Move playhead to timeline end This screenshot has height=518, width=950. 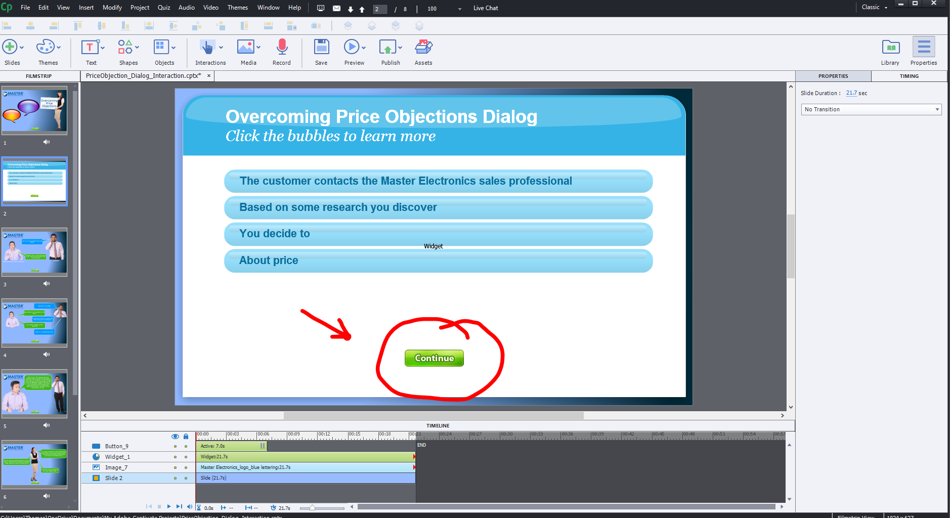point(179,506)
